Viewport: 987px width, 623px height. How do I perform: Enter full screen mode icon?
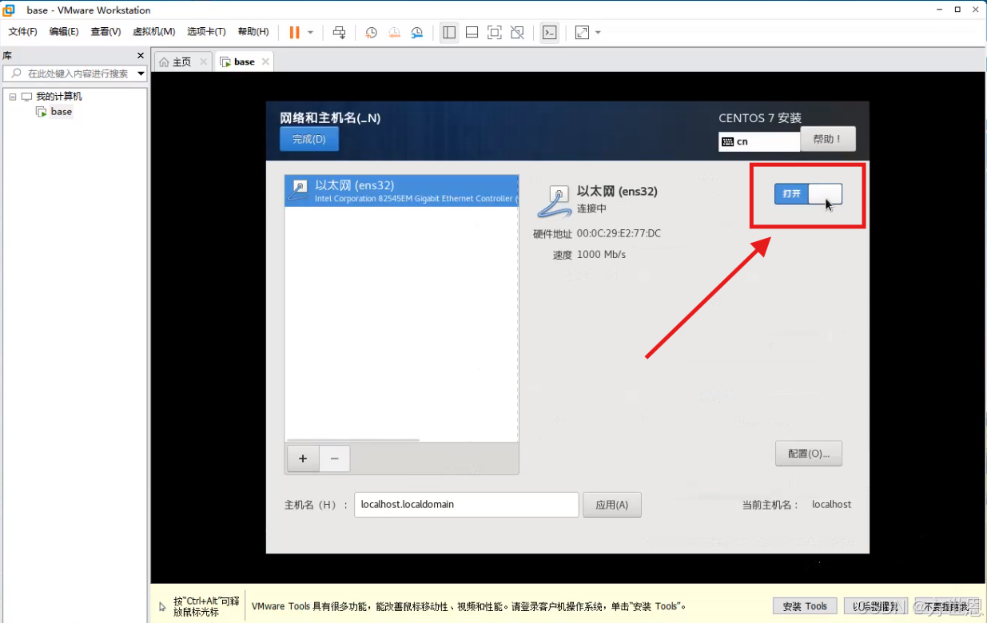point(495,32)
